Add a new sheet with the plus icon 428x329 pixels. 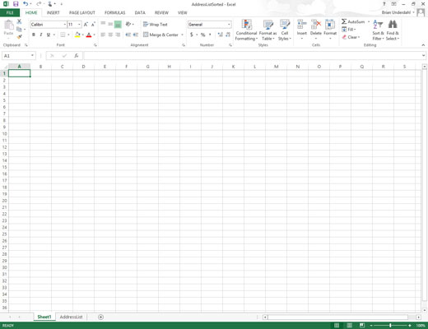click(x=100, y=317)
